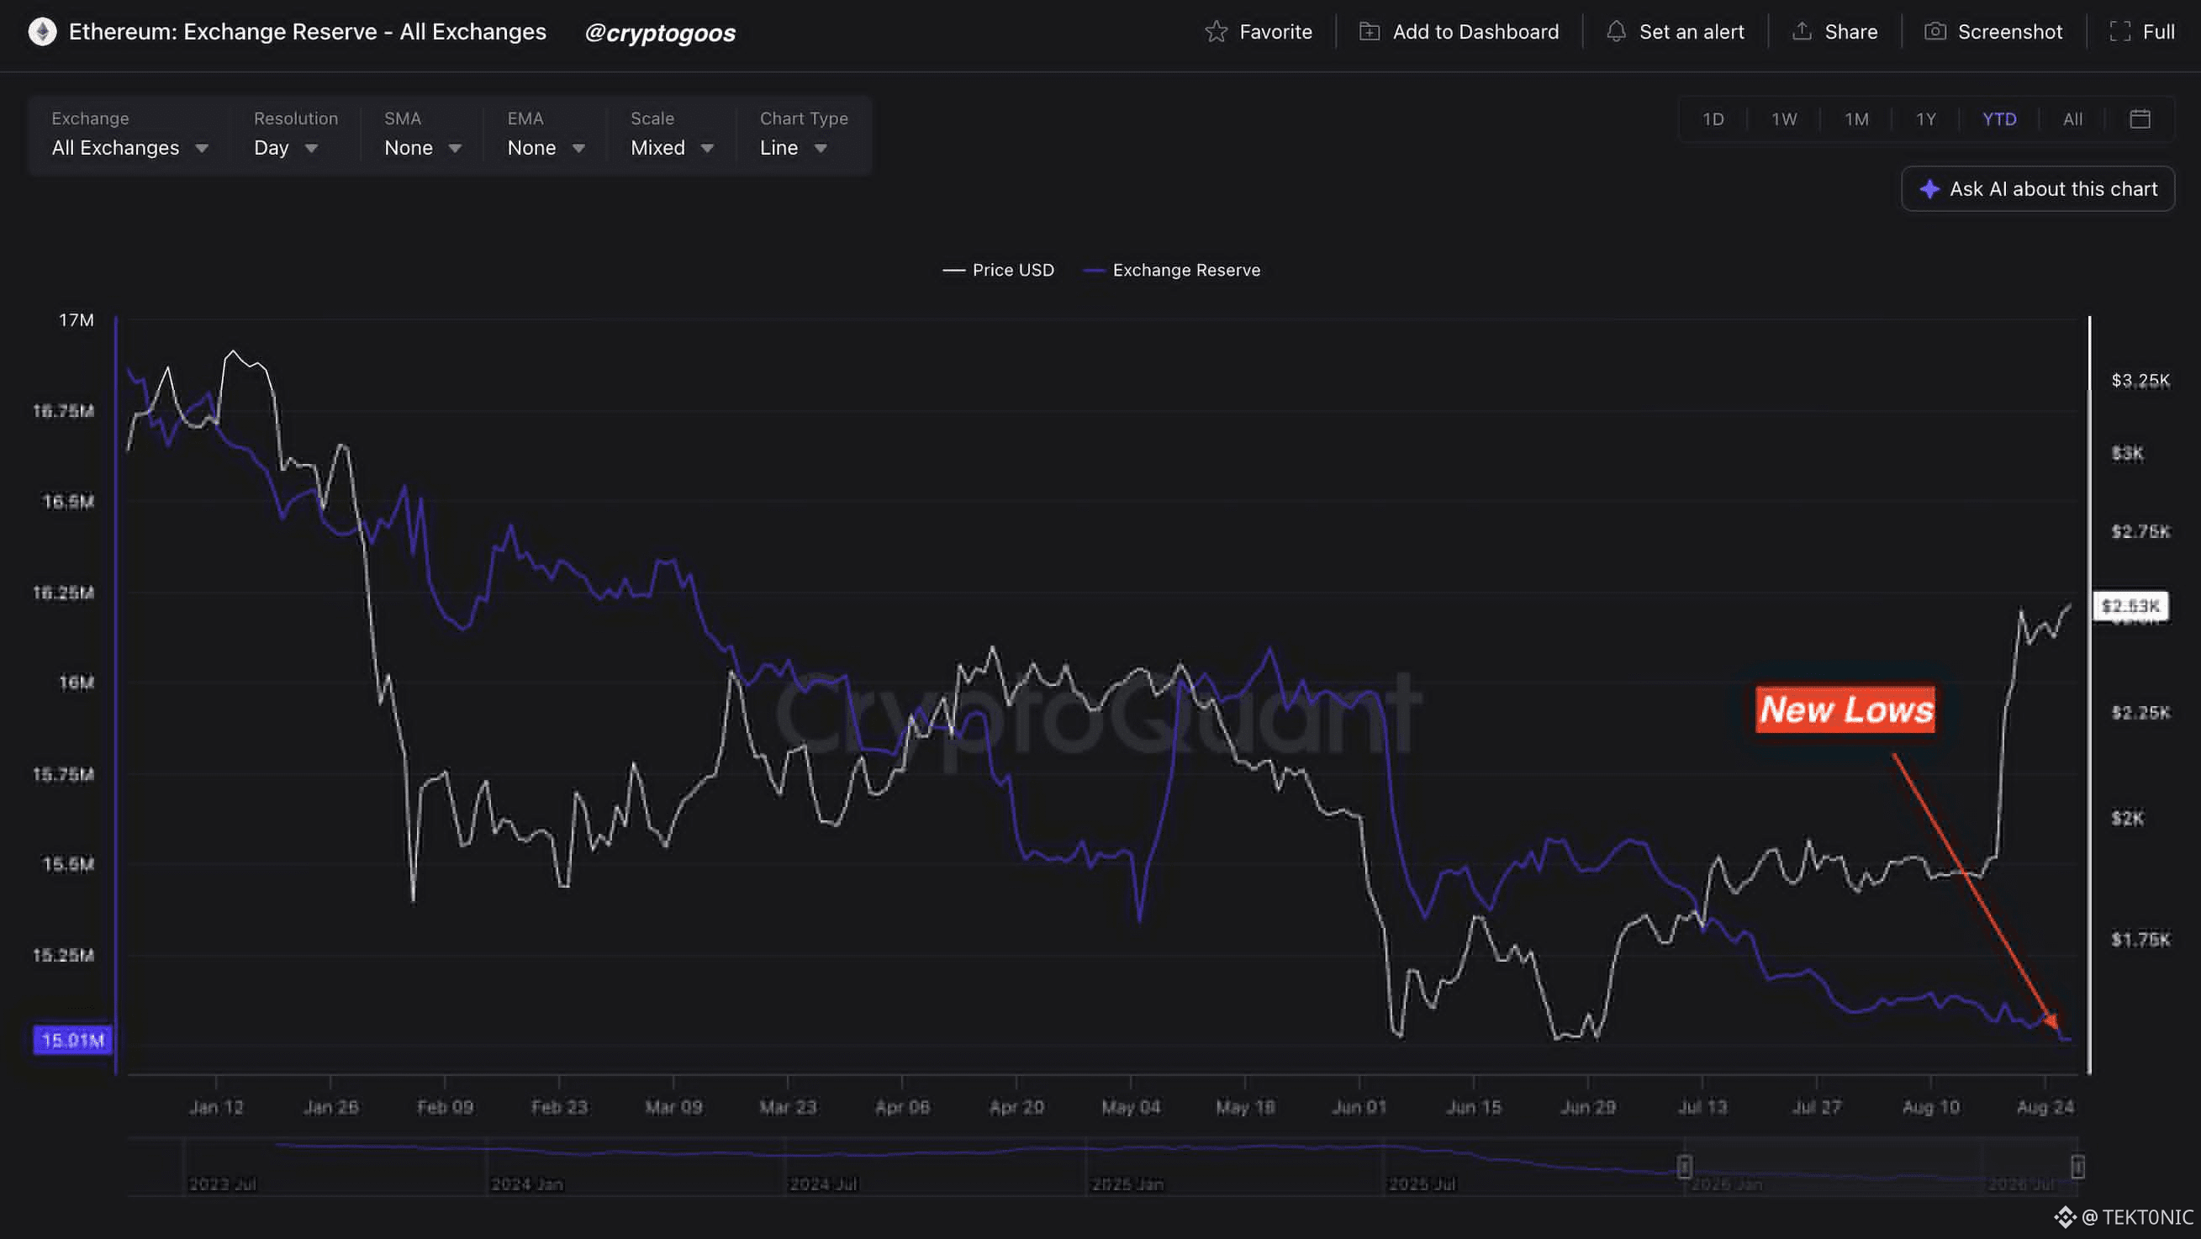
Task: Open the Resolution dropdown arrow
Action: 312,149
